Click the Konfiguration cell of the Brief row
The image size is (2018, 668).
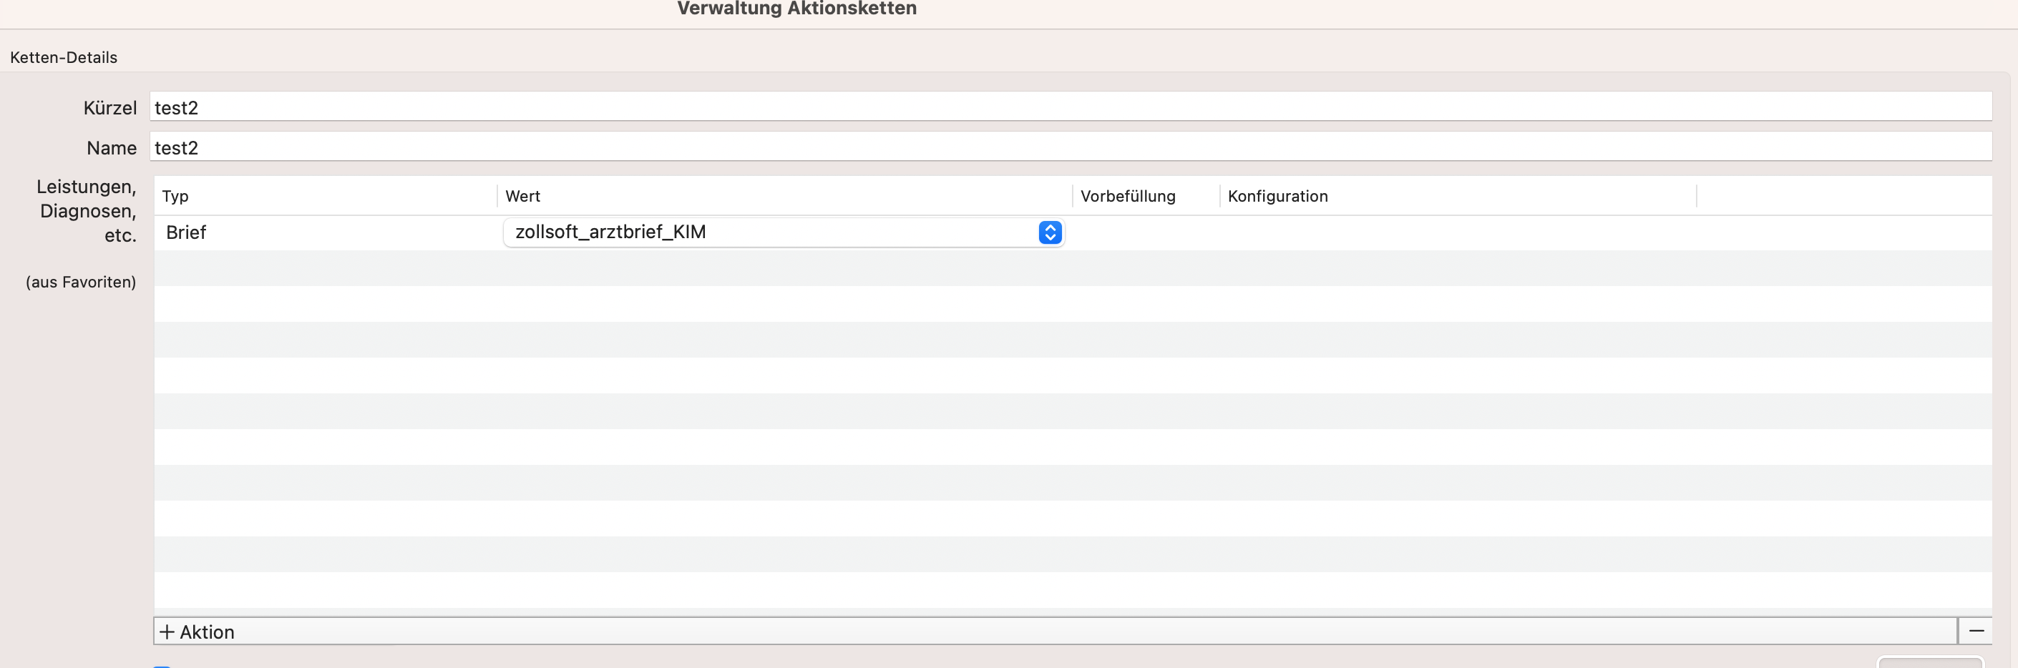[x=1458, y=232]
